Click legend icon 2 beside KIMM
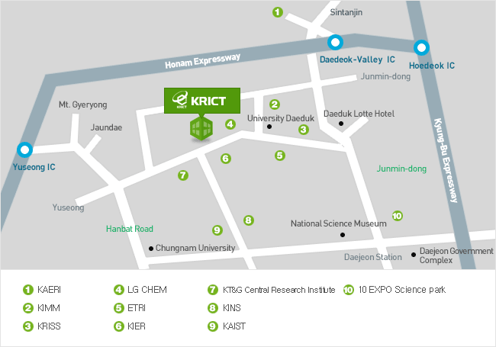 [x=27, y=308]
